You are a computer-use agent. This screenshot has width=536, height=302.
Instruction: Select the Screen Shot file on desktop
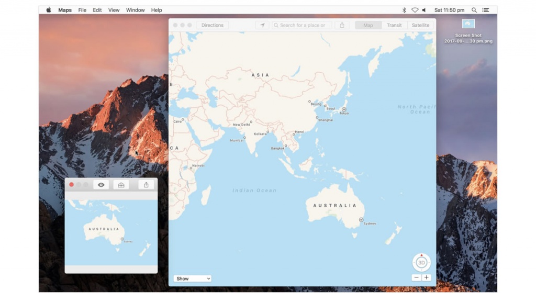click(468, 24)
